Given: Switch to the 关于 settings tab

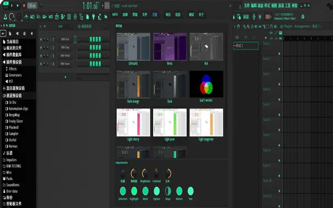Looking at the screenshot, I should pyautogui.click(x=201, y=14).
